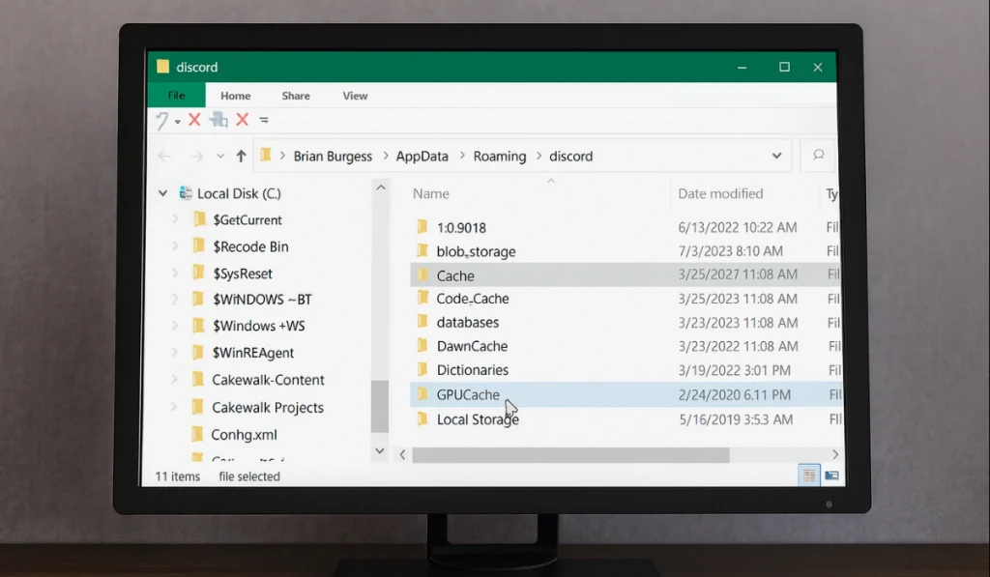990x577 pixels.
Task: Select the Dictionaries folder
Action: pyautogui.click(x=473, y=370)
